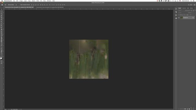Click the lock icon on the Background layer
Screen dimensions: 196x110
[x=193, y=18]
